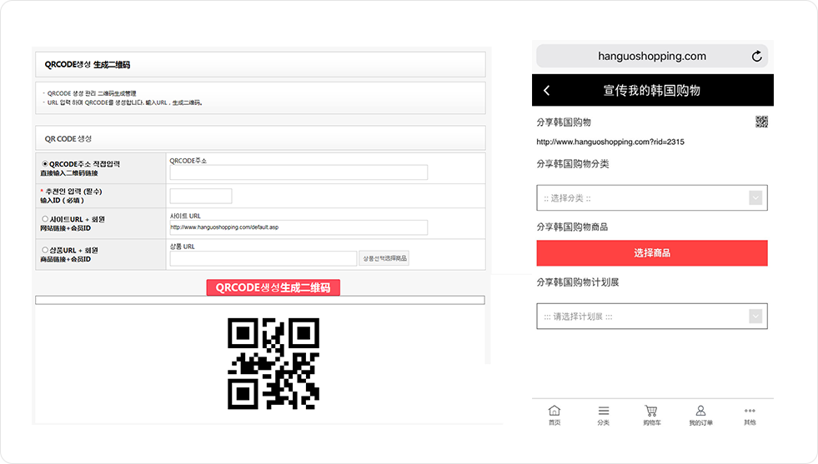818x464 pixels.
Task: Open the shopping cart (购物车) tab
Action: click(x=651, y=416)
